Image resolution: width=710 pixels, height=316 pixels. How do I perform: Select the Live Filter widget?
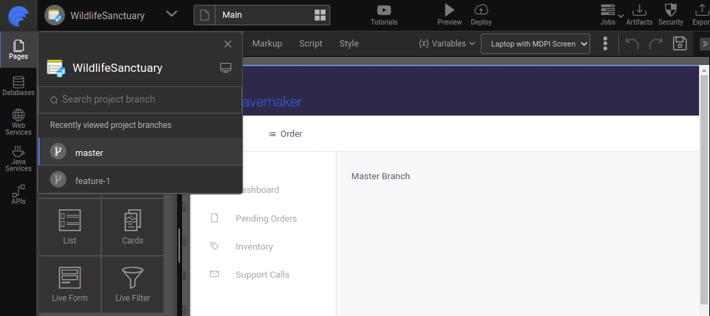click(133, 285)
